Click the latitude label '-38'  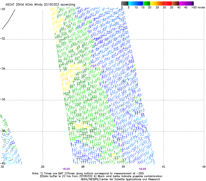point(3,131)
